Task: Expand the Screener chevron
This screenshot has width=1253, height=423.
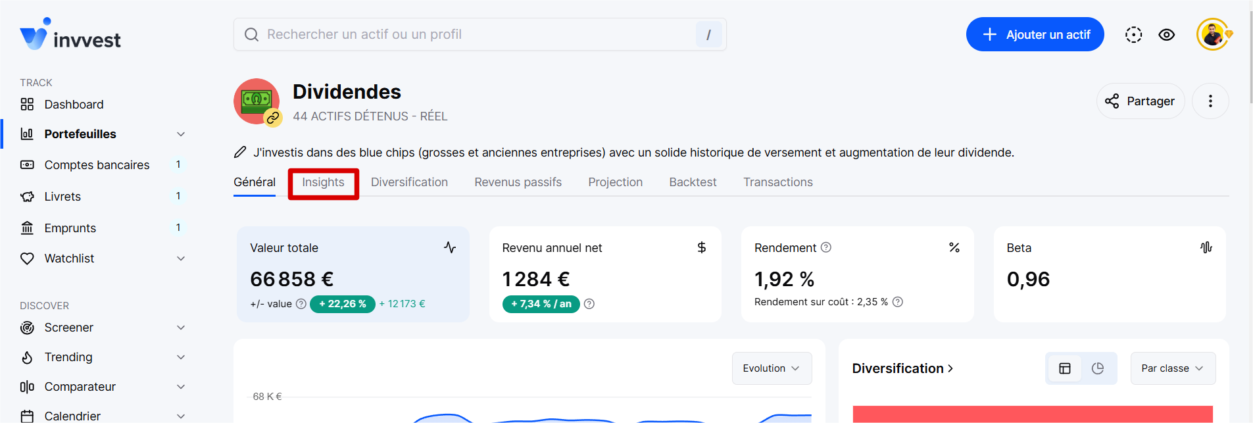Action: 181,328
